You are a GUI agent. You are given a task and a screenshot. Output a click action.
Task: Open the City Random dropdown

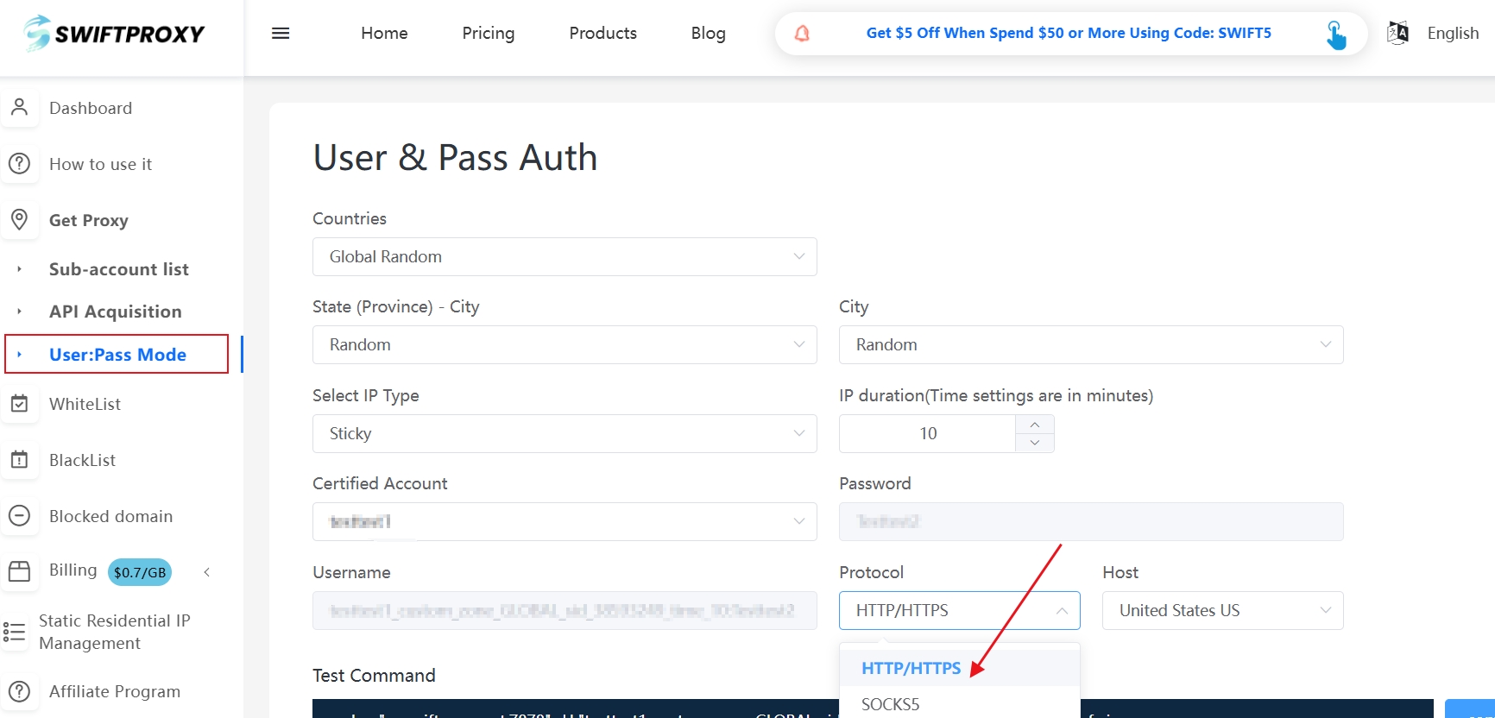pyautogui.click(x=1090, y=345)
